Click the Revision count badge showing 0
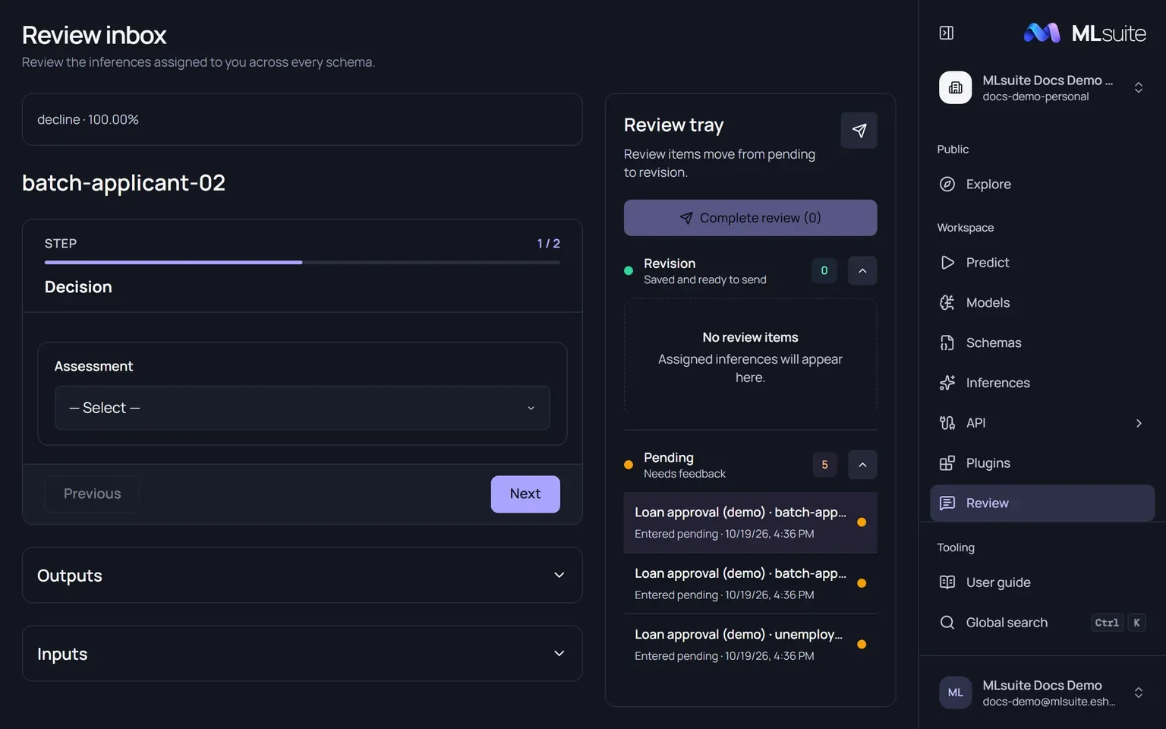This screenshot has height=729, width=1166. coord(824,270)
